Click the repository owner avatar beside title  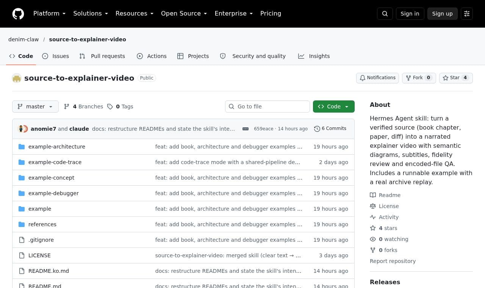coord(17,78)
